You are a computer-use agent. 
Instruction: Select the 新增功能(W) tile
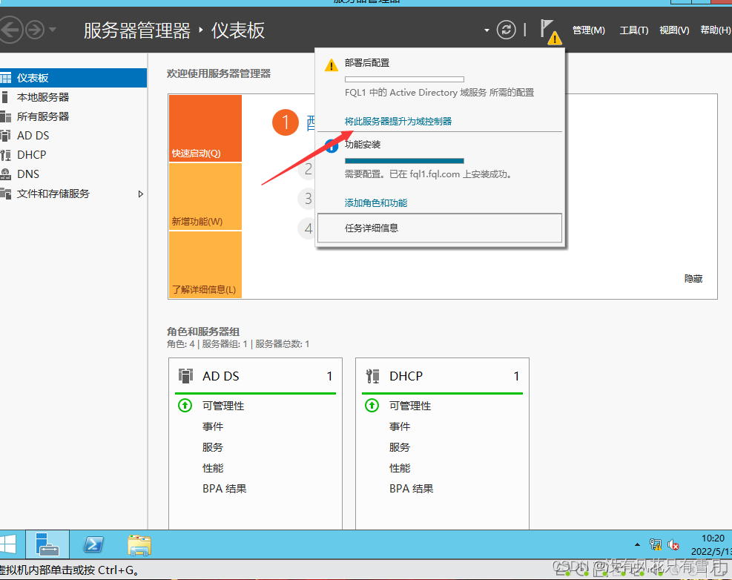pyautogui.click(x=205, y=197)
